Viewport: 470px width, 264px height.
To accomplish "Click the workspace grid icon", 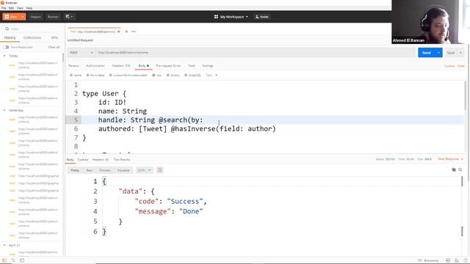I will tap(216, 17).
